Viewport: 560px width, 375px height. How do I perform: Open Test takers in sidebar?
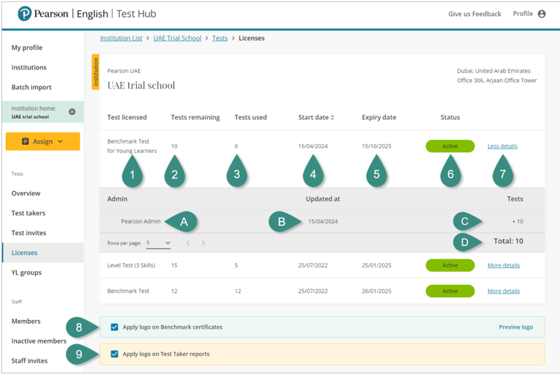[29, 213]
